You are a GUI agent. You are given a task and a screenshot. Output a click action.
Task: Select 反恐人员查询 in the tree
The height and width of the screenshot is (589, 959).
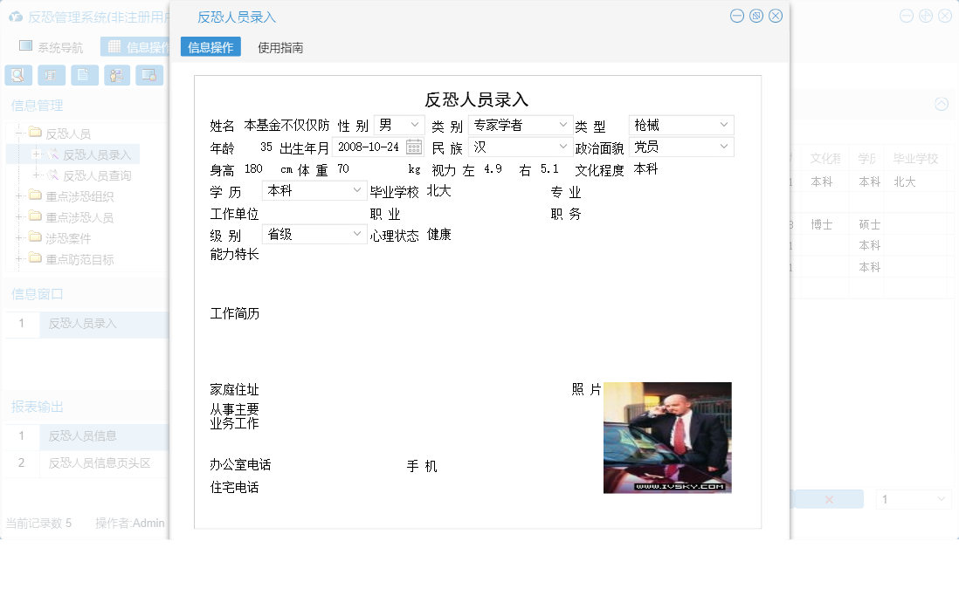tap(96, 175)
